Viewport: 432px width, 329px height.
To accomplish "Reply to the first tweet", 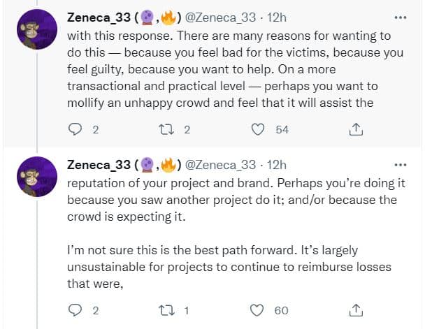I will click(75, 129).
